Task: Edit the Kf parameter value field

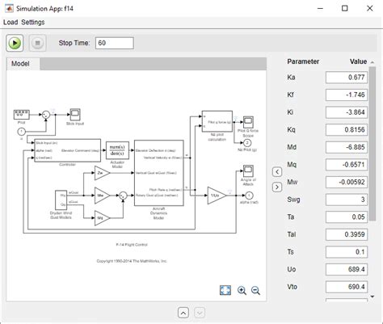Action: (x=347, y=95)
